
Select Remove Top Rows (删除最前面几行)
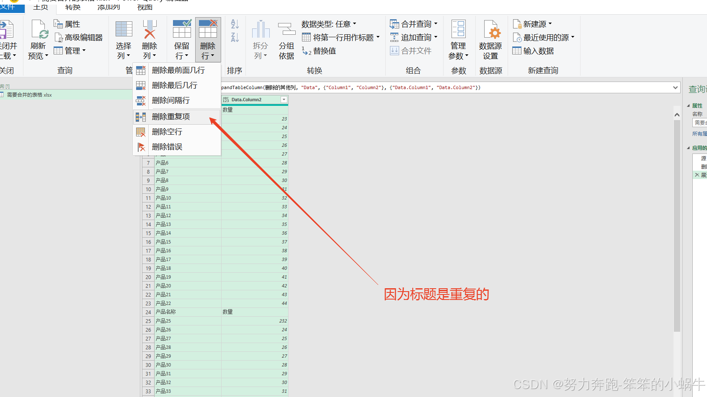177,70
